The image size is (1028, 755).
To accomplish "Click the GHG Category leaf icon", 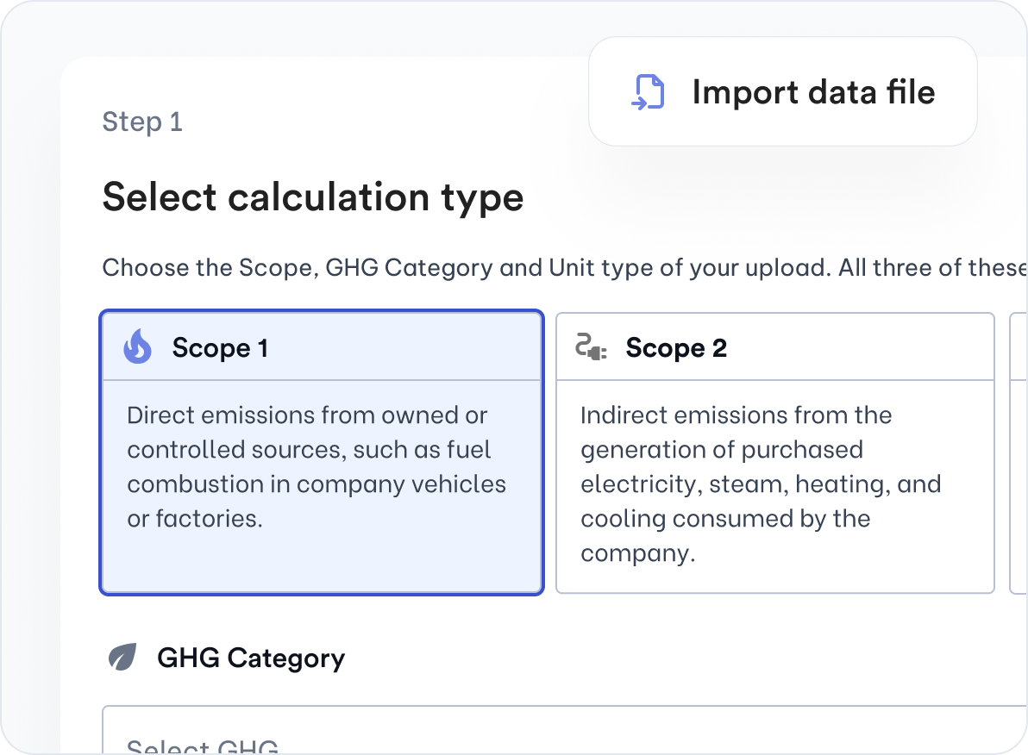I will tap(122, 658).
